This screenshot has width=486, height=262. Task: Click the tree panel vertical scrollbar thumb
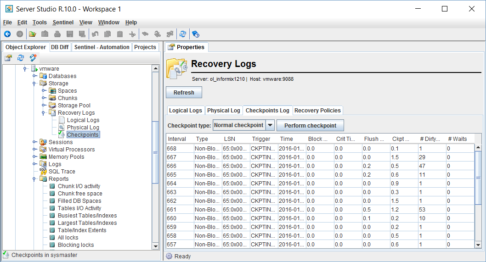click(156, 151)
